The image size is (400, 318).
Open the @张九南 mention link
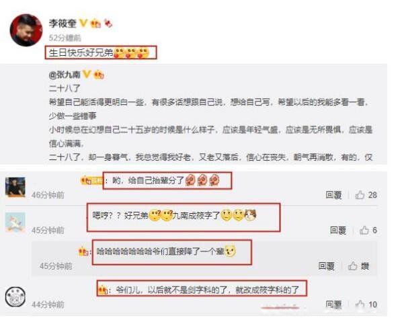point(65,75)
